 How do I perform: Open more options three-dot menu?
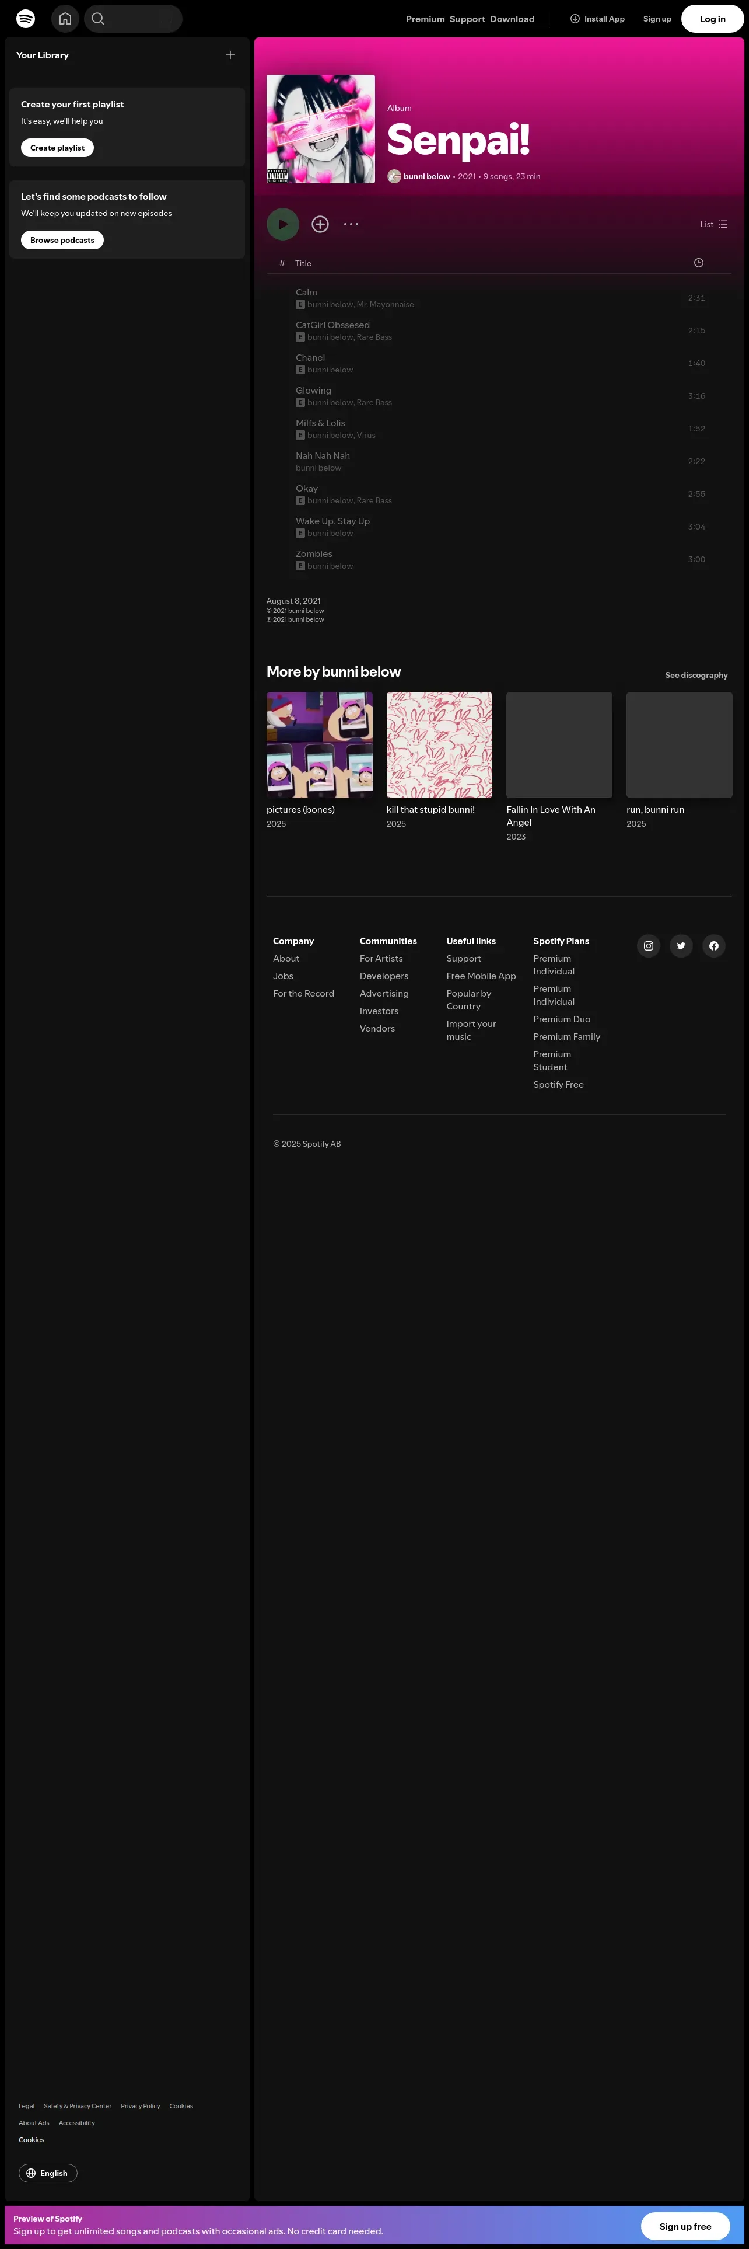point(351,224)
